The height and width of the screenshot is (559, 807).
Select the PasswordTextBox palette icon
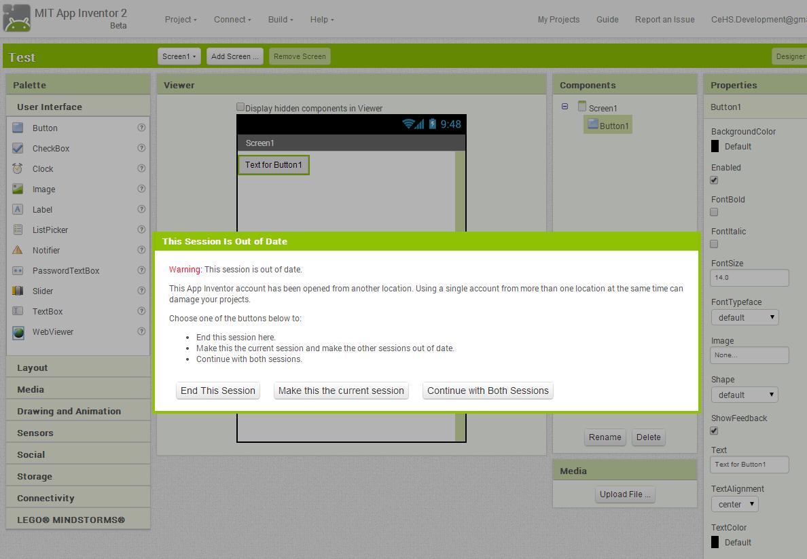coord(18,270)
